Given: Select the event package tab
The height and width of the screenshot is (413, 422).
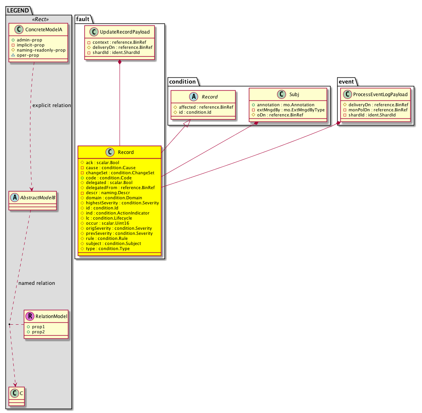Looking at the screenshot, I should (x=347, y=81).
